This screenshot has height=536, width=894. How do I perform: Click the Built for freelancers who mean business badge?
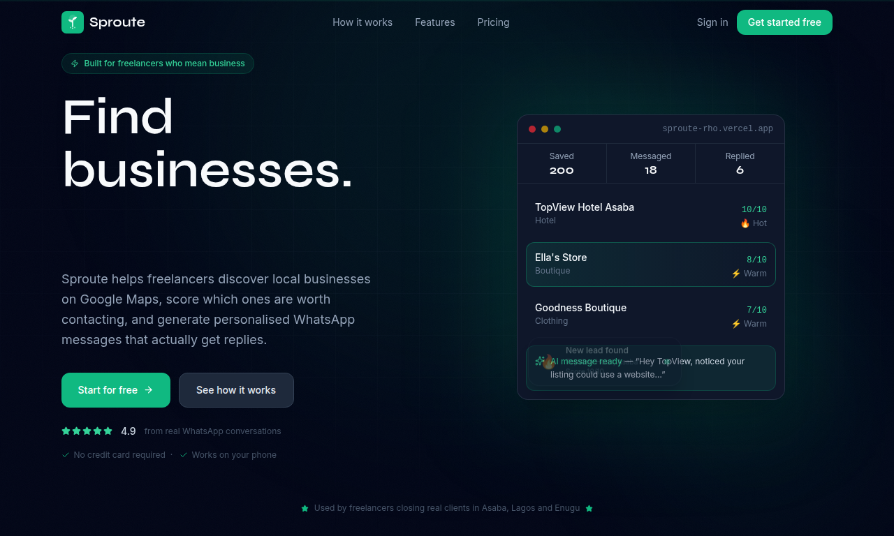[x=158, y=64]
